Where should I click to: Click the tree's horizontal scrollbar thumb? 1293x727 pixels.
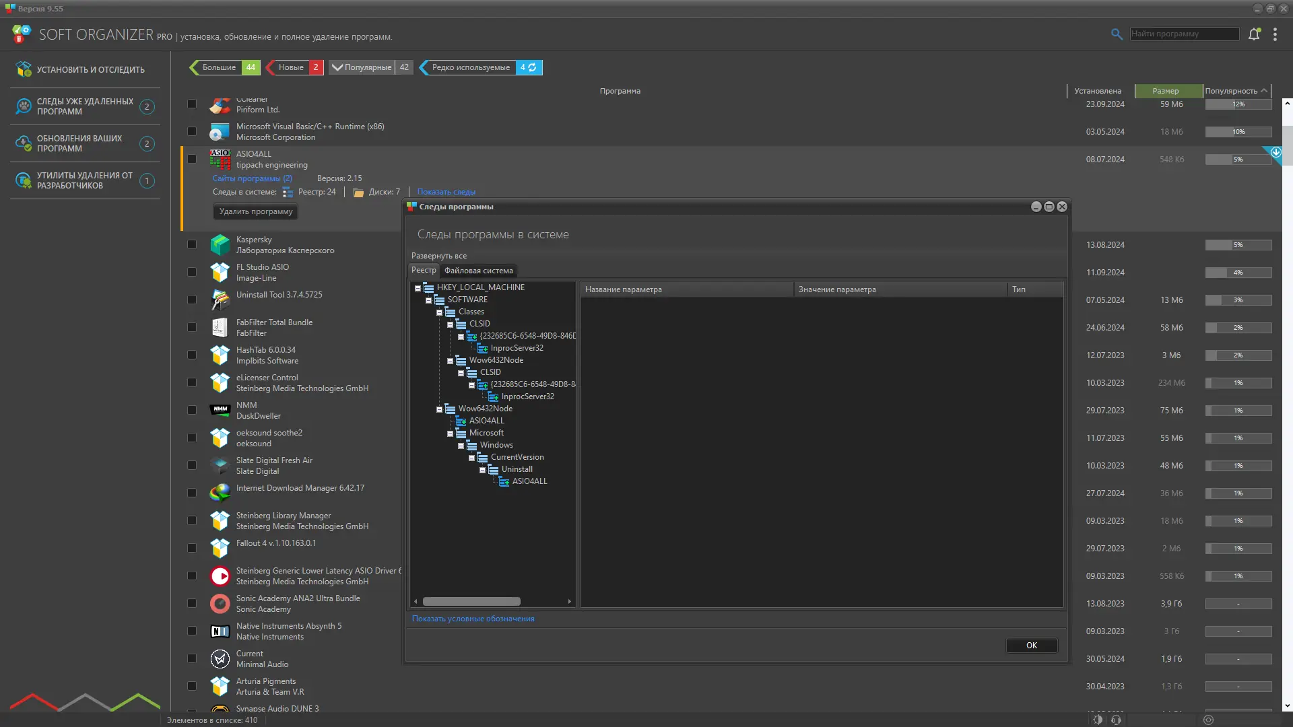[471, 602]
